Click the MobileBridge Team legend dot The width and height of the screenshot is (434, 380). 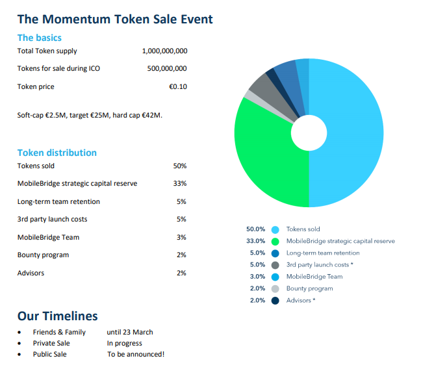[x=275, y=277]
